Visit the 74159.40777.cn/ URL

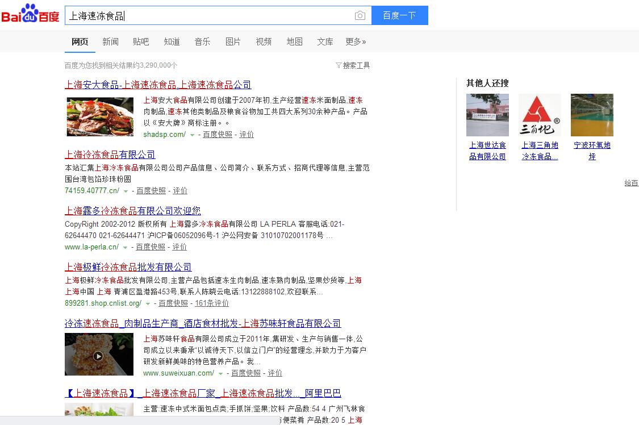point(92,191)
